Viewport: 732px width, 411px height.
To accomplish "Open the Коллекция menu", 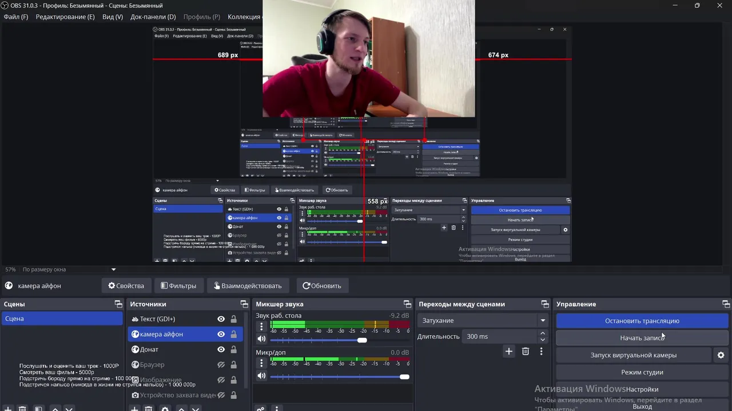I will [244, 17].
